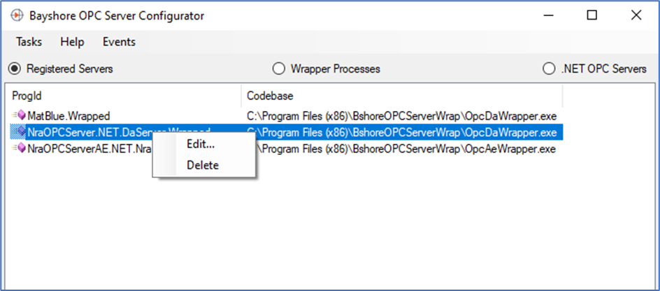Maximize the Configurator window

point(591,15)
